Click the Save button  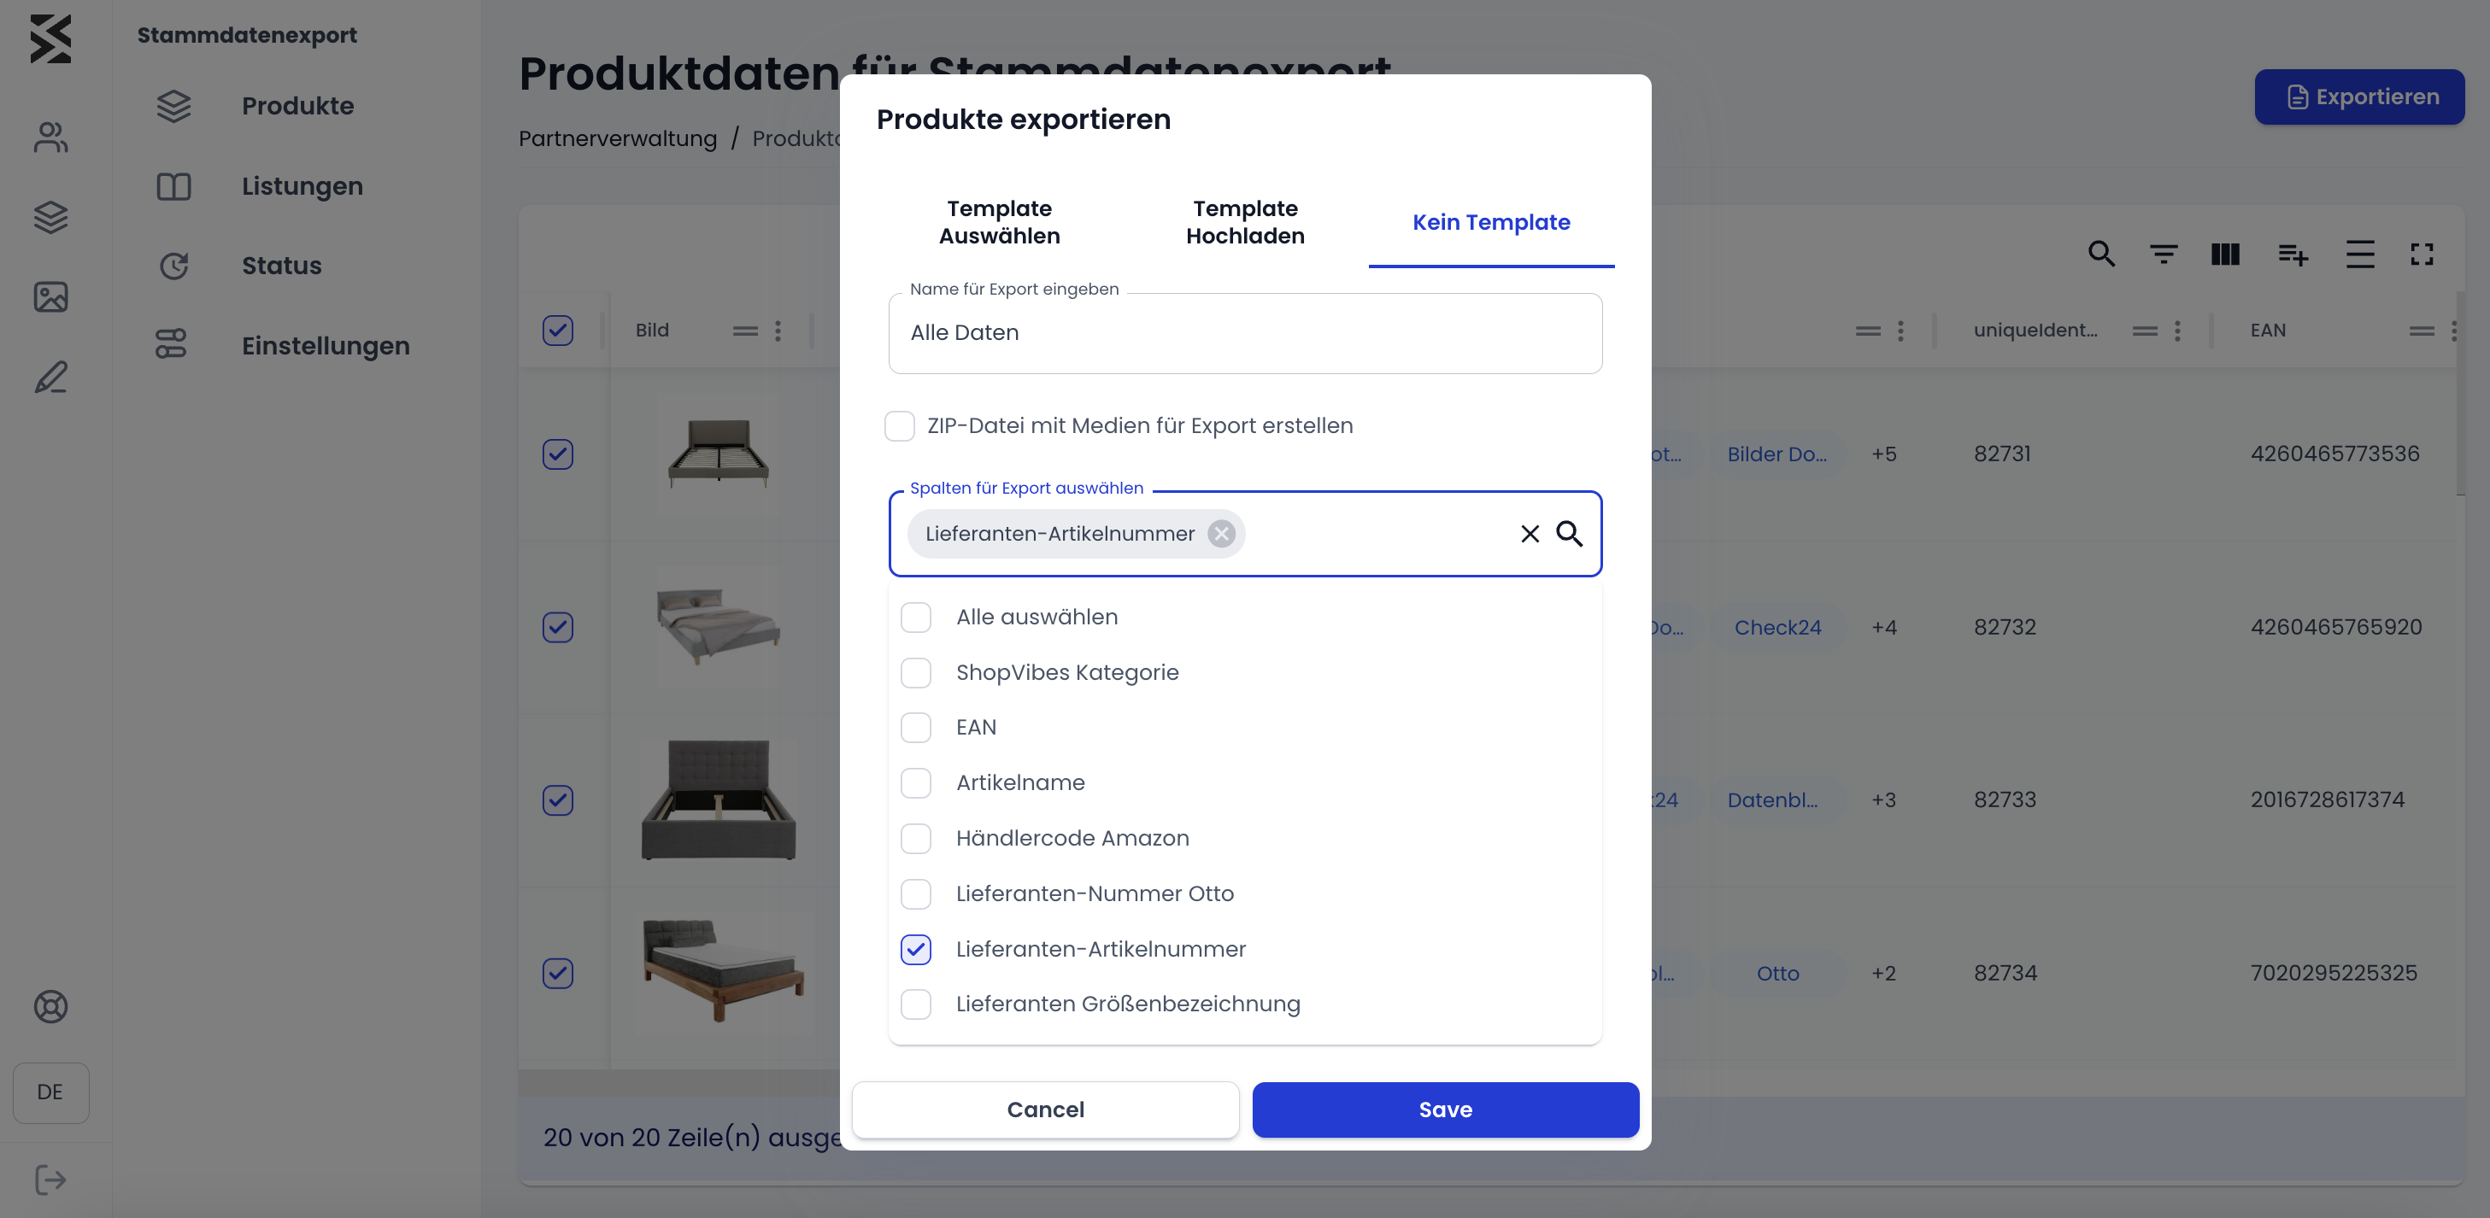(1445, 1110)
